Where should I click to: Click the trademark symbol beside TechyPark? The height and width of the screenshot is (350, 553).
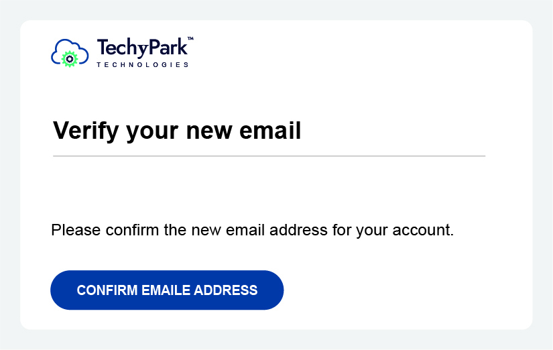tap(190, 39)
